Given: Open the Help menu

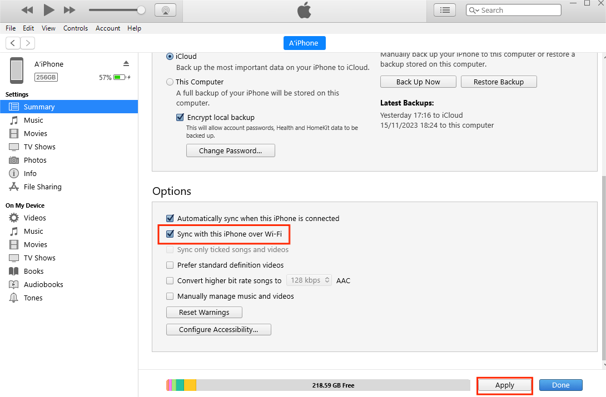Looking at the screenshot, I should (134, 28).
